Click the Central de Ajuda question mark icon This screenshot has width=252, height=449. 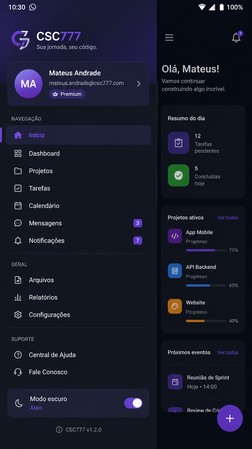click(x=18, y=355)
